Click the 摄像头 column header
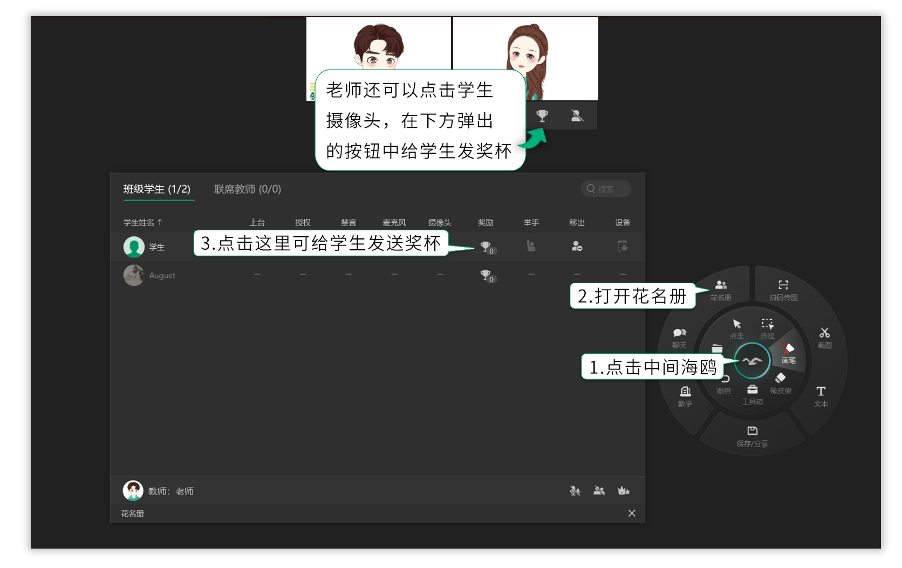 [x=440, y=222]
